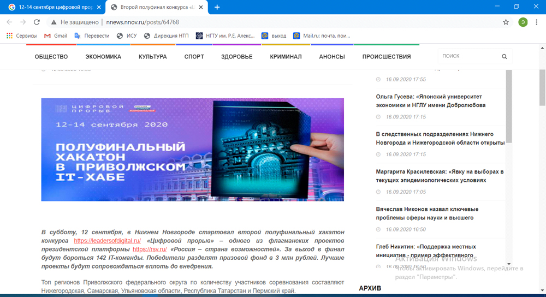This screenshot has width=546, height=297.
Task: Click the page scroll-up arrow
Action: tap(543, 48)
